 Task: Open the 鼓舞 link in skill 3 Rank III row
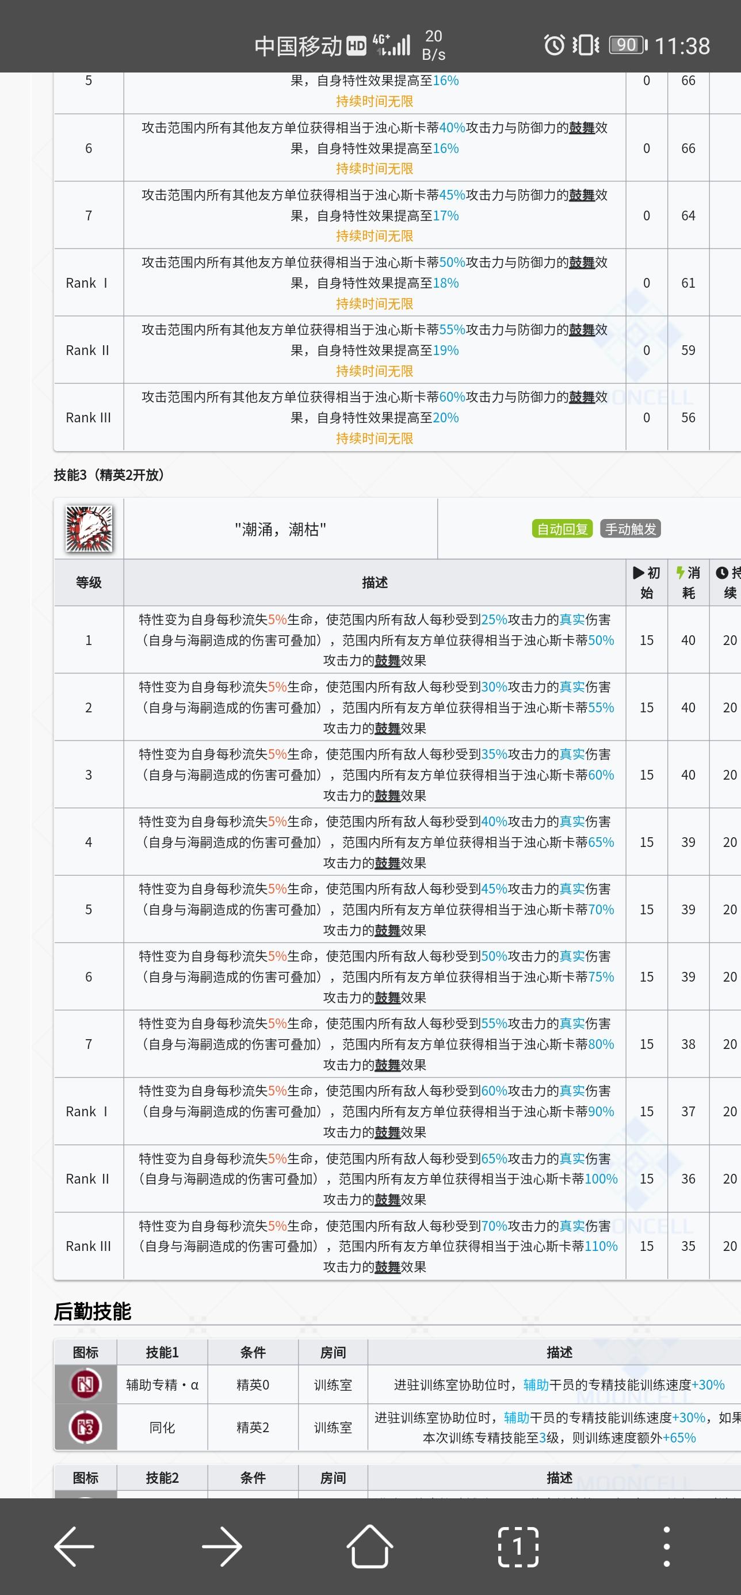pyautogui.click(x=388, y=1267)
